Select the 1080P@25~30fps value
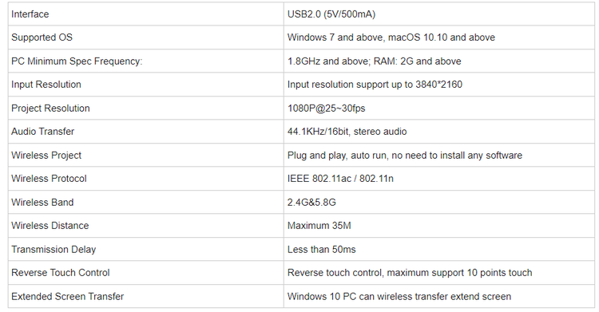This screenshot has height=312, width=599. coord(326,108)
